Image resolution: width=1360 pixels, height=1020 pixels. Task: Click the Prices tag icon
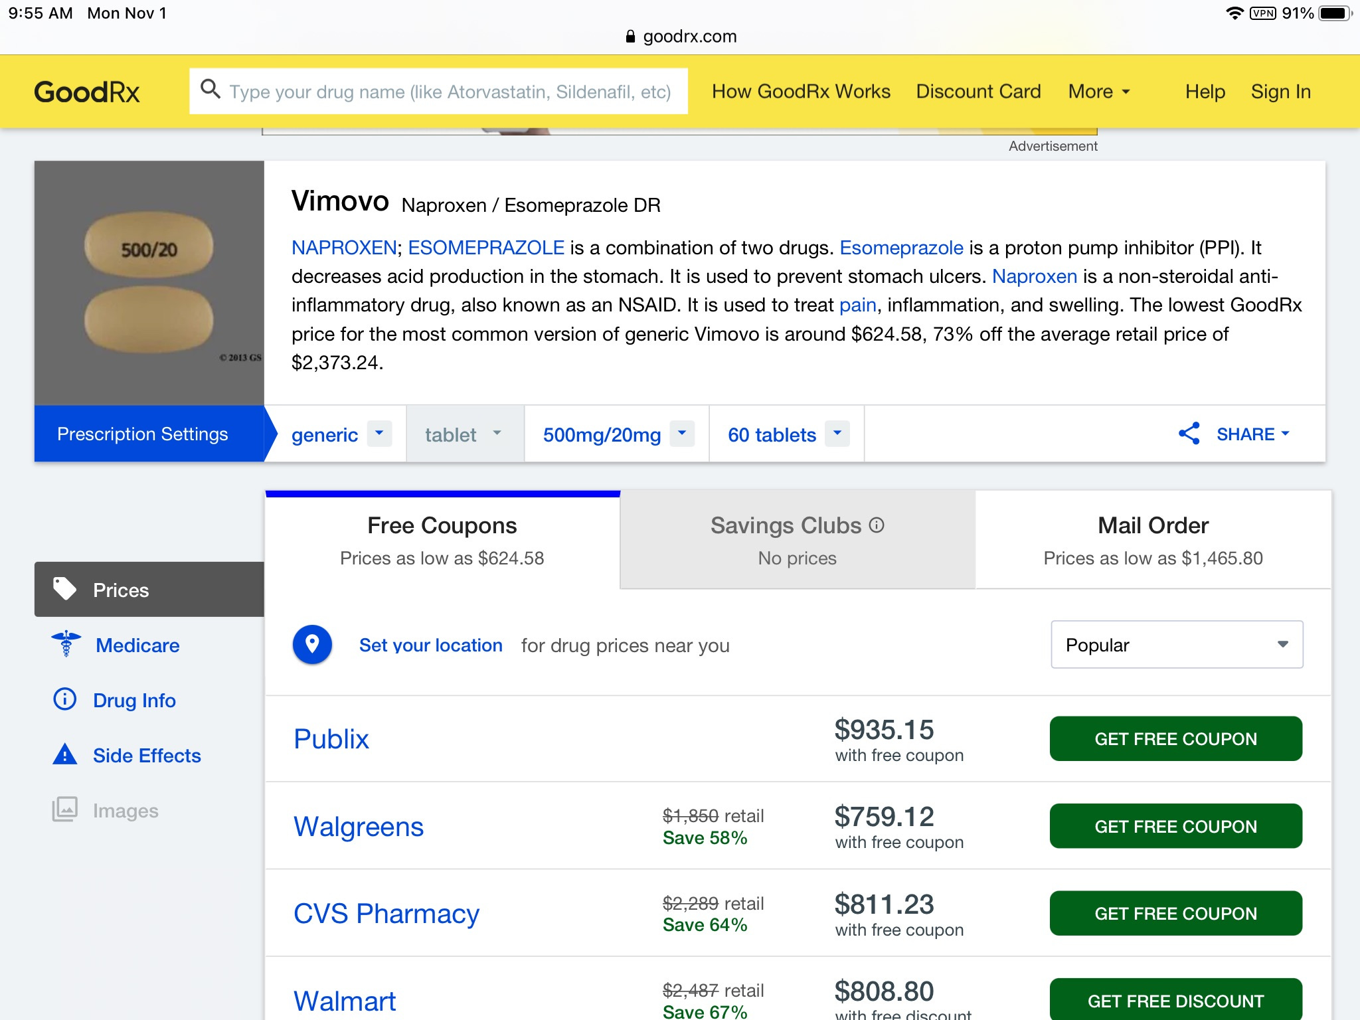pos(64,589)
